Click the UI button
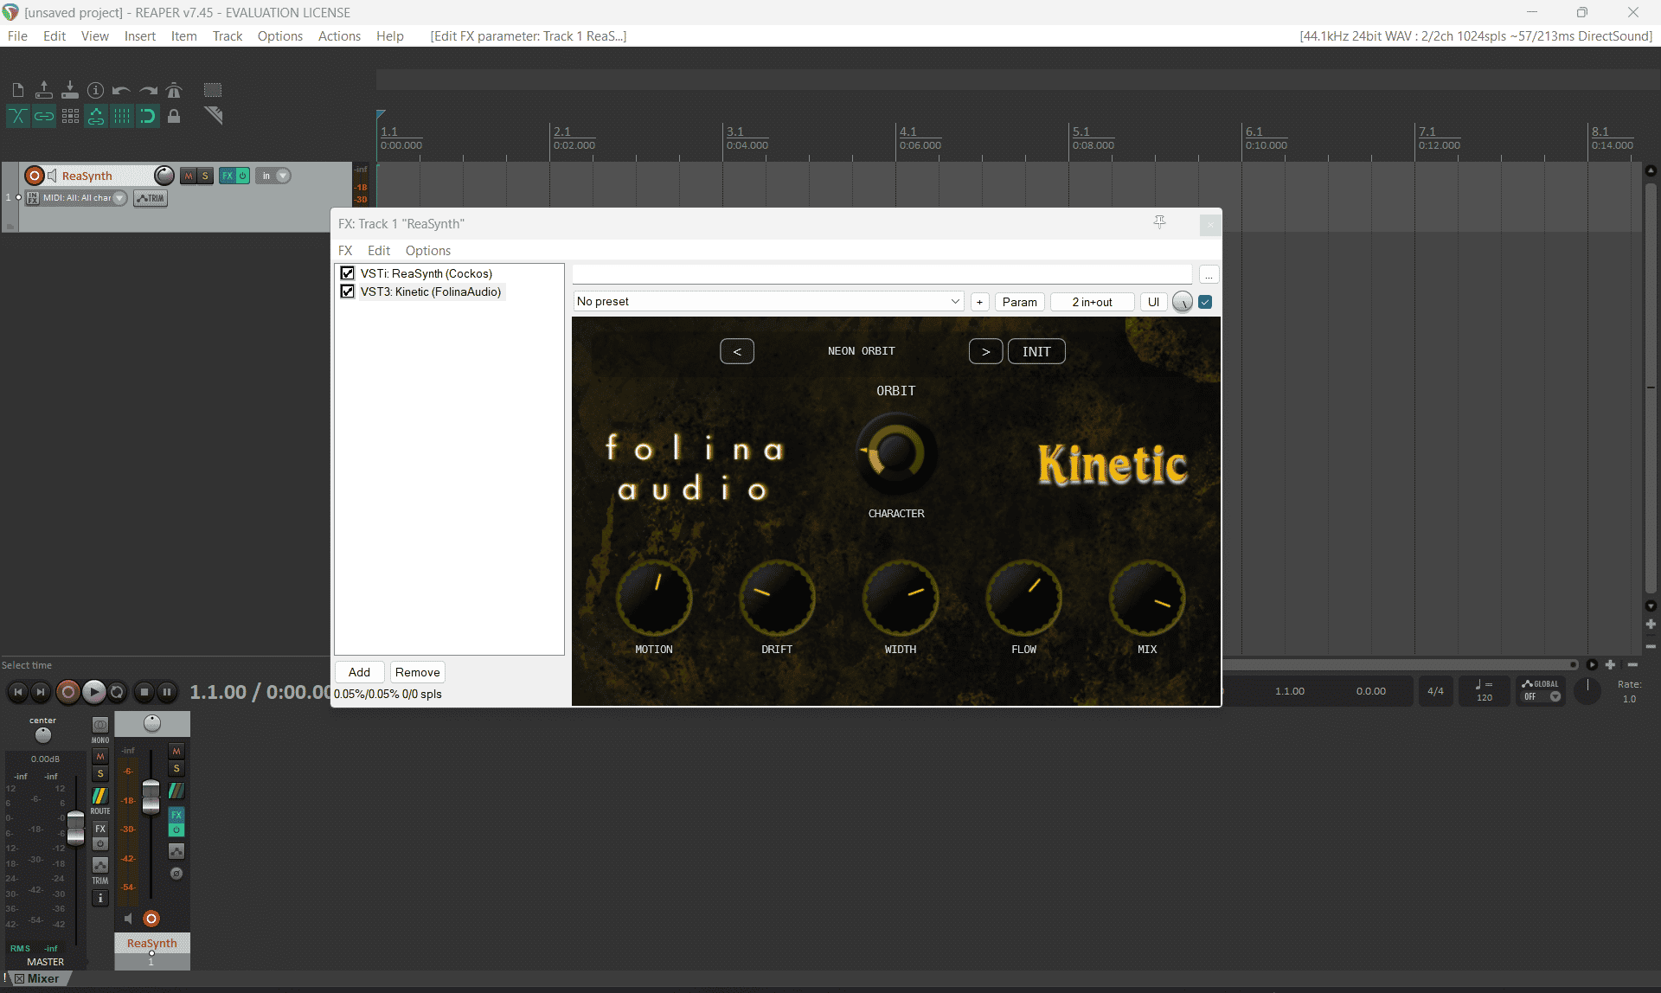This screenshot has height=993, width=1661. pyautogui.click(x=1153, y=302)
